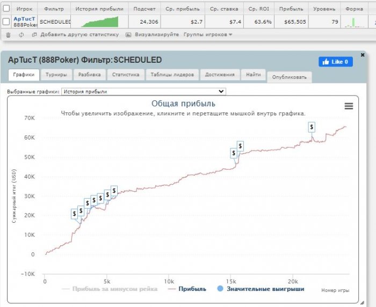Image resolution: width=376 pixels, height=307 pixels.
Task: Click the topmost dollar marker near 65K
Action: coord(312,127)
